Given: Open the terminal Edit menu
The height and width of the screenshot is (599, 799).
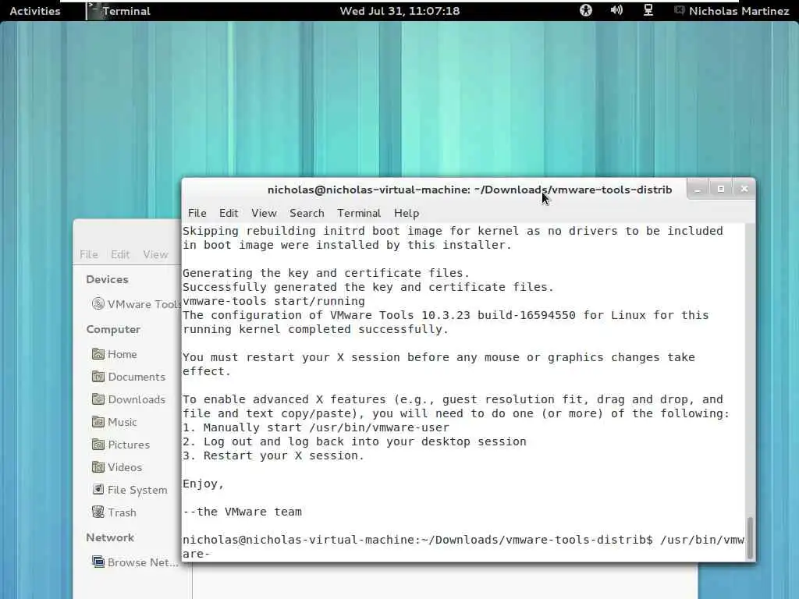Looking at the screenshot, I should pos(229,213).
